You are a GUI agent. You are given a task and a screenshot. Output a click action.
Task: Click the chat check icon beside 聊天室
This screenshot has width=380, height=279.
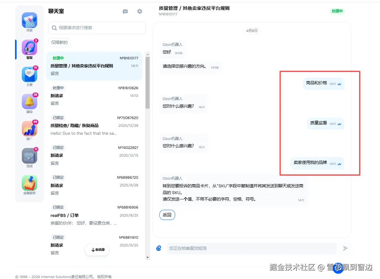(125, 11)
